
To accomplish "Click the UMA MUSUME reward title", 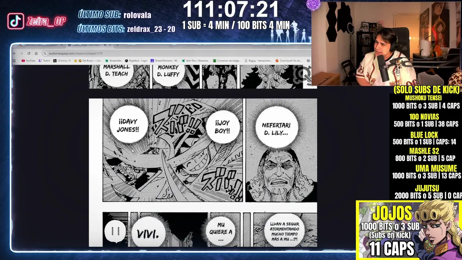I will click(x=436, y=168).
